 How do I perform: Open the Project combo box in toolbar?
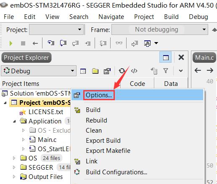56,29
